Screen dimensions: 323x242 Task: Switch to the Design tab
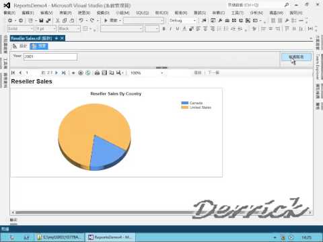[20, 46]
